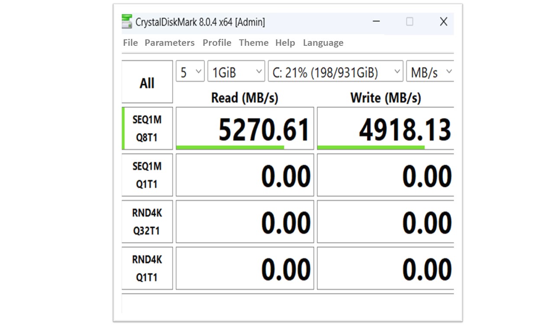This screenshot has width=554, height=332.
Task: Click the Read (MB/s) column header
Action: [x=245, y=98]
